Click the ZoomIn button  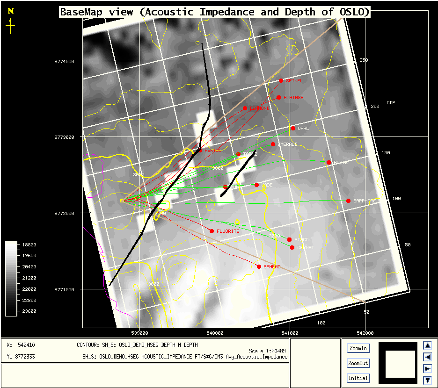click(x=358, y=348)
